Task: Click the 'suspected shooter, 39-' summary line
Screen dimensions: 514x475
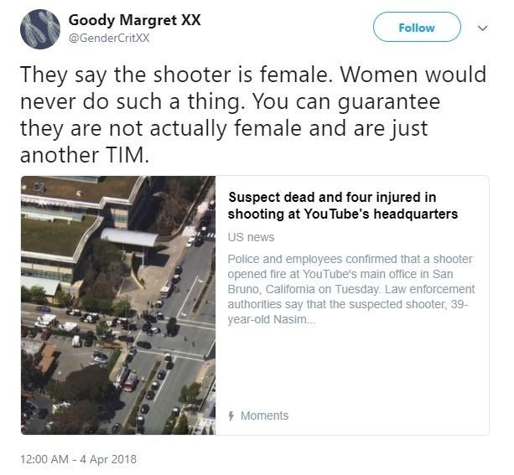Action: pos(348,304)
